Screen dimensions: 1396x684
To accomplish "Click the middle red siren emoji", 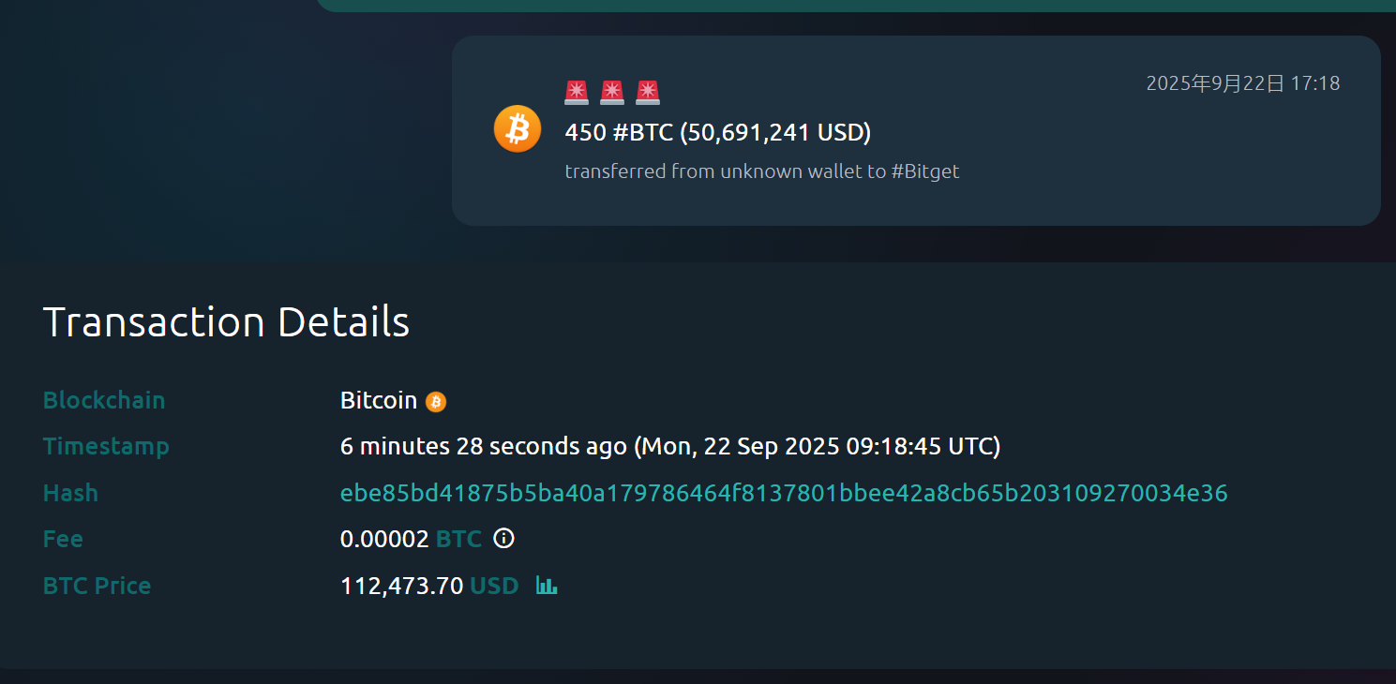I will pyautogui.click(x=612, y=92).
